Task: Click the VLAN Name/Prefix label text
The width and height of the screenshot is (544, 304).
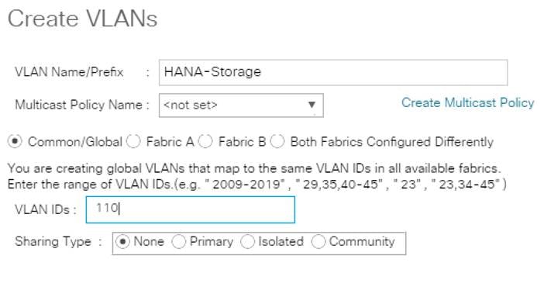Action: (x=69, y=72)
